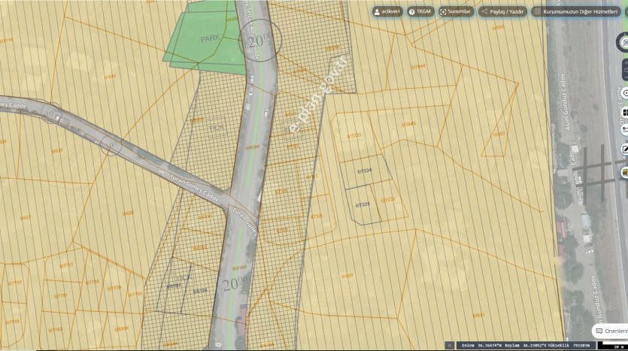Click the grid icon in Kurumumuzun Diğer Hizmetleri
This screenshot has height=351, width=628.
click(537, 12)
